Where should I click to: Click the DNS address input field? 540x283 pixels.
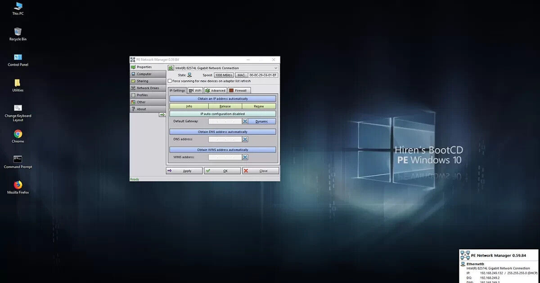[225, 139]
